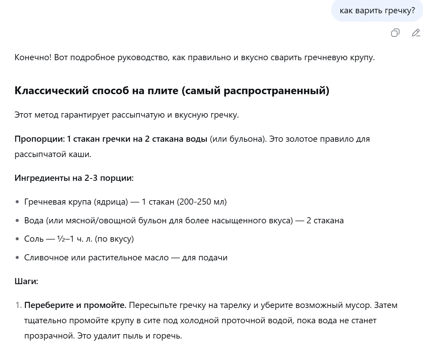Click the bullet point marker before 'Гречневая крупа'
Viewport: 423px width, 345px height.
click(16, 201)
